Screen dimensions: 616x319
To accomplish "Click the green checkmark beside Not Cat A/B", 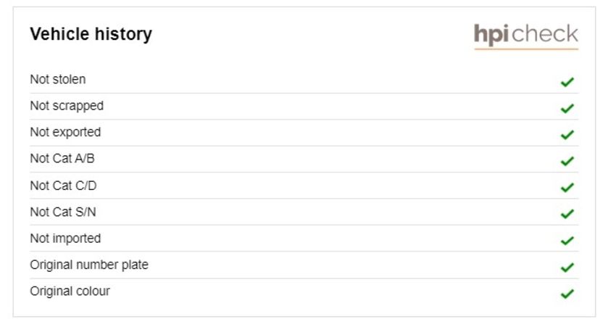I will click(567, 161).
